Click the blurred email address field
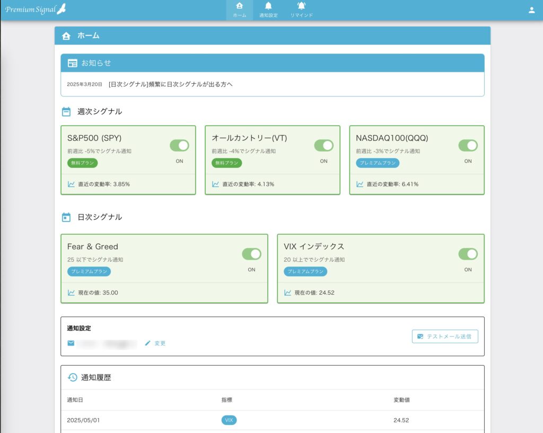The height and width of the screenshot is (433, 543). [x=107, y=343]
